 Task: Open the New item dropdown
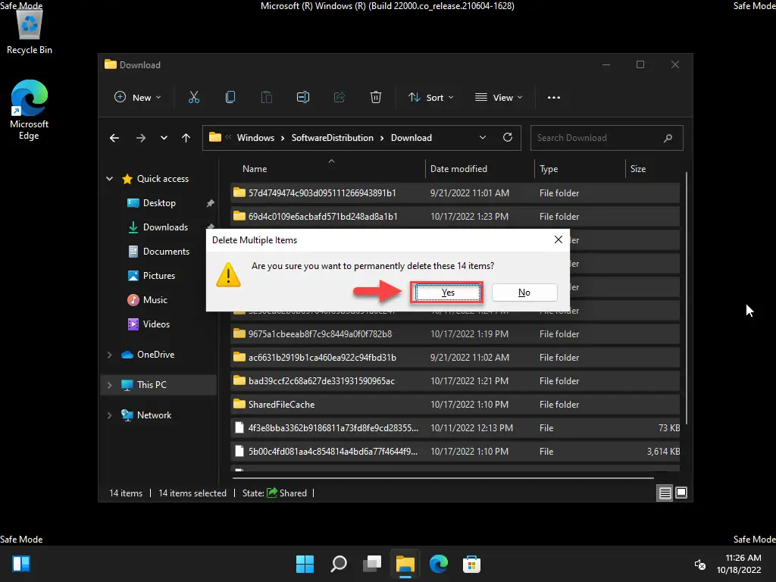(x=137, y=98)
